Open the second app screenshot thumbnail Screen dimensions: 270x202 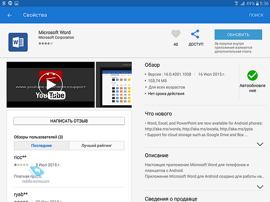114,85
